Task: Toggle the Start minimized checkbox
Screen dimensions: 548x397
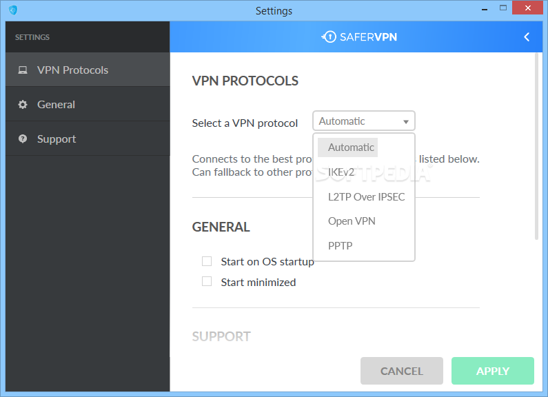Action: (x=207, y=281)
